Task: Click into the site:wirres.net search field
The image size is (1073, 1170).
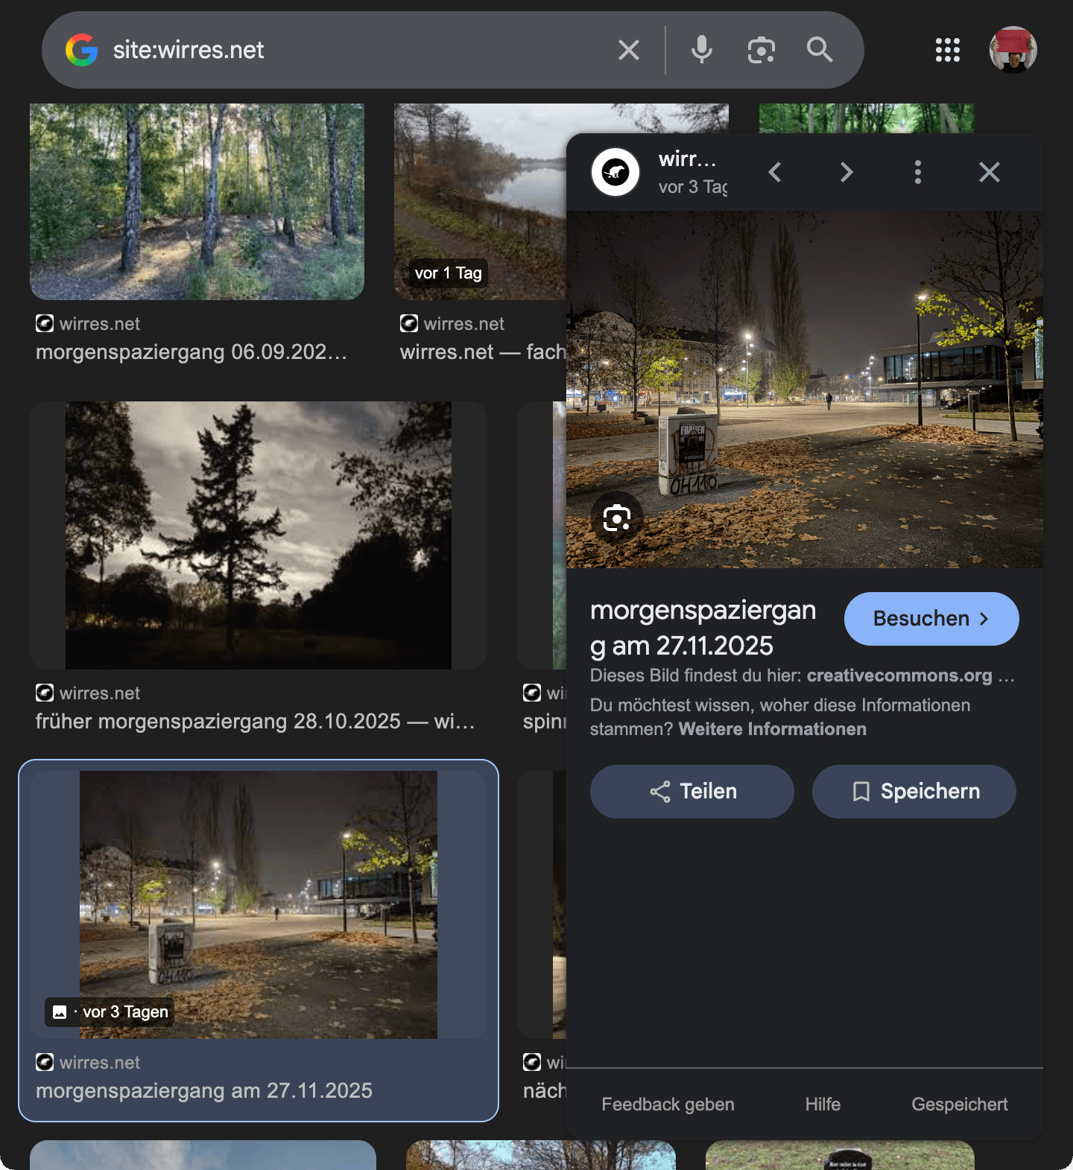Action: (358, 50)
